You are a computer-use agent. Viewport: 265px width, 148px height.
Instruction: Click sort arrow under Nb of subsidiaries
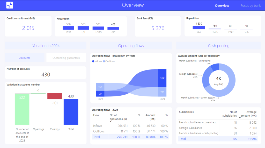pos(240,118)
